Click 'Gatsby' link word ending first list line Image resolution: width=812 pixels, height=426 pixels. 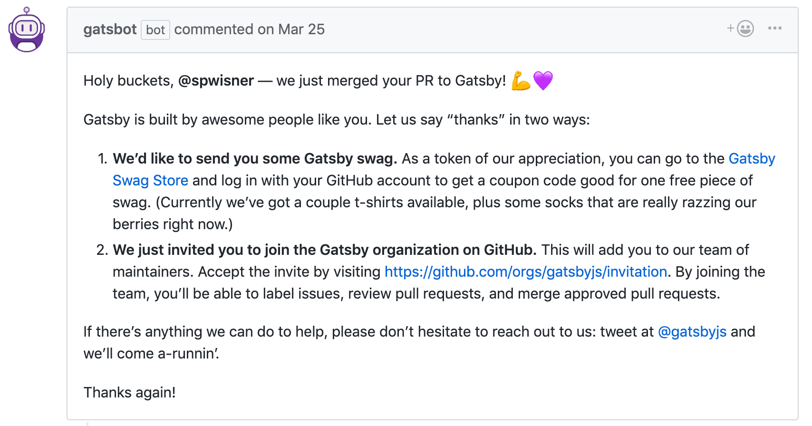[752, 159]
